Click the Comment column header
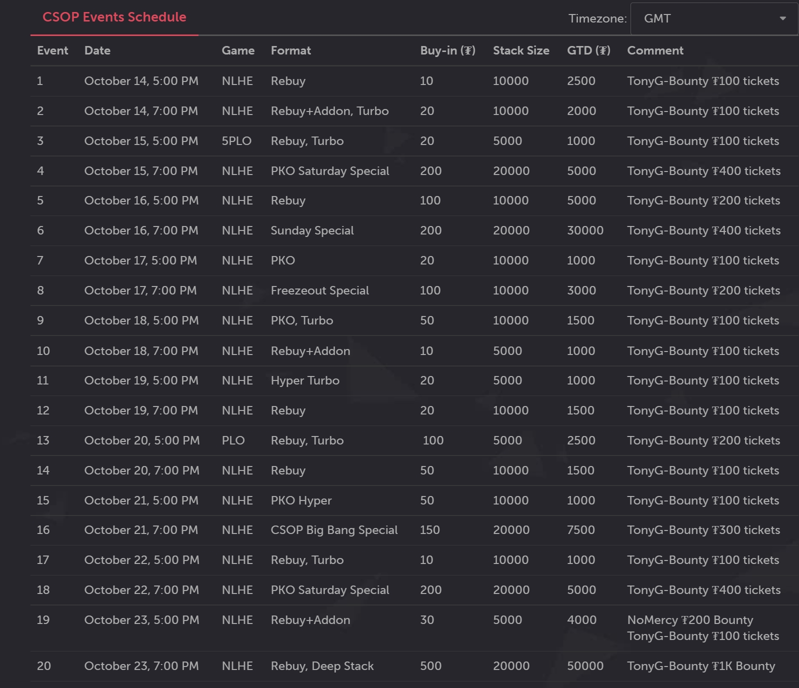The image size is (799, 688). [x=655, y=50]
